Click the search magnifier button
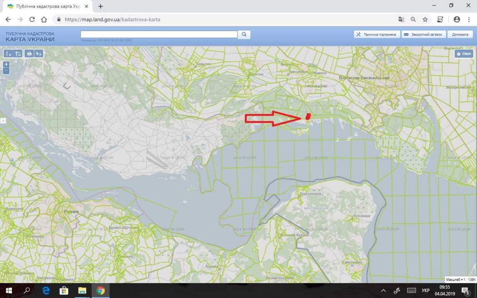This screenshot has width=477, height=298. 244,34
